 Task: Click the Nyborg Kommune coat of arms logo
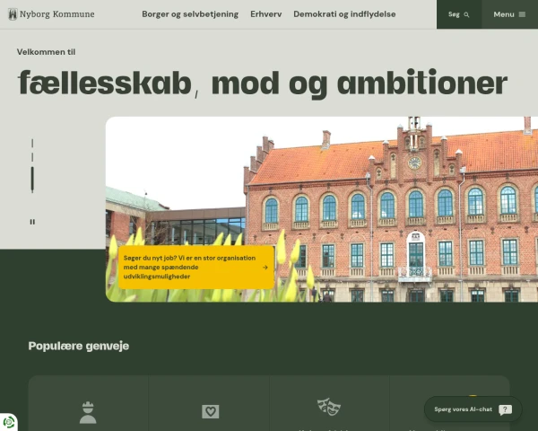[x=13, y=14]
